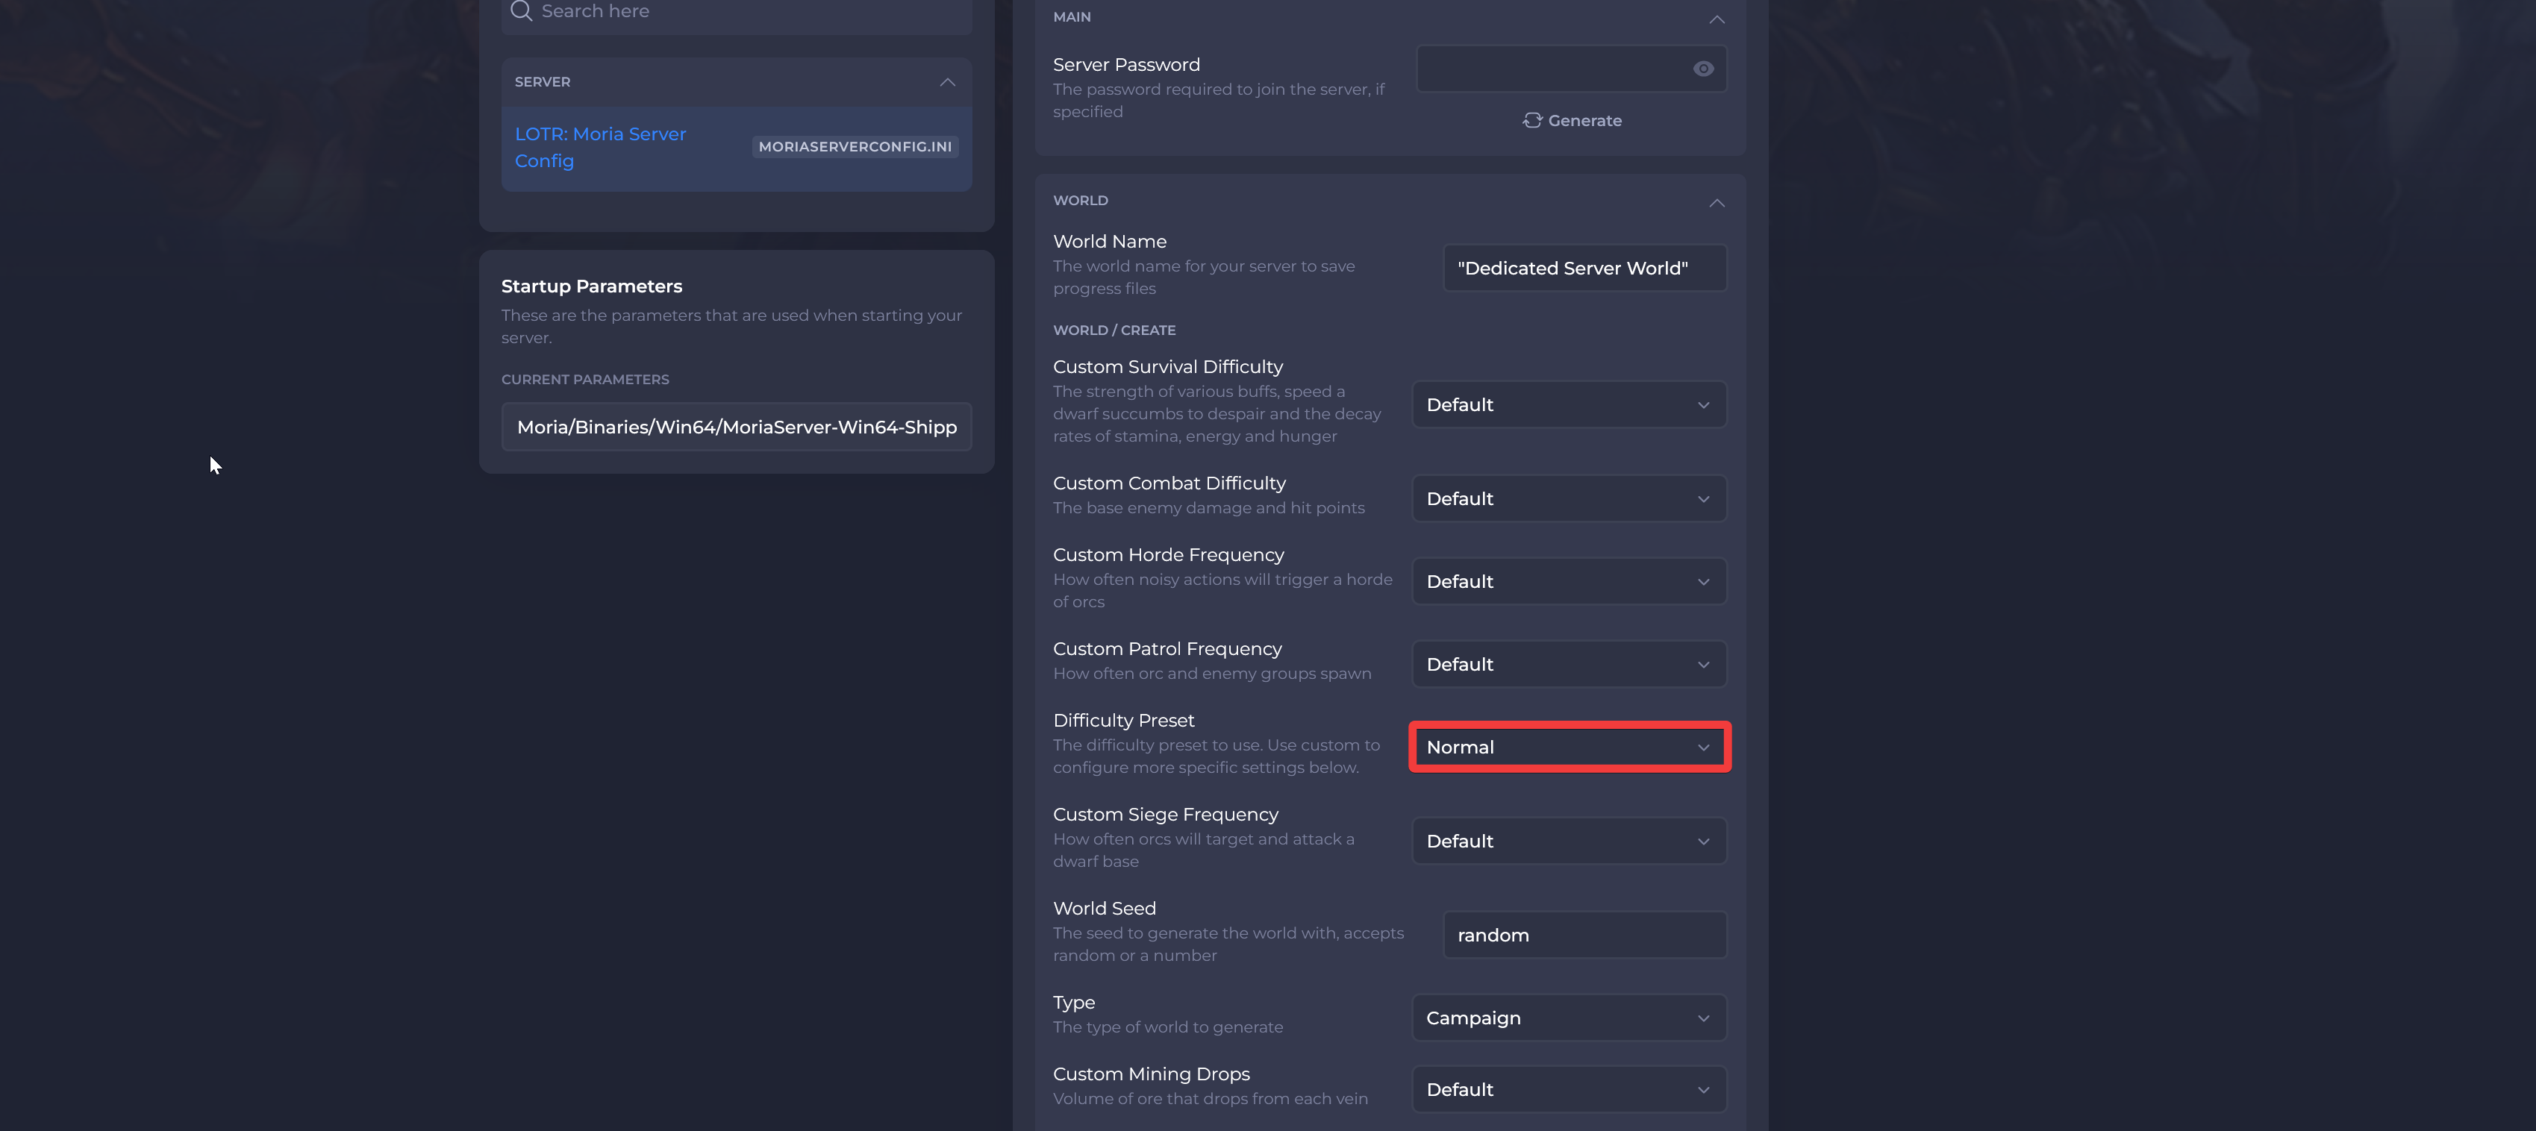Viewport: 2536px width, 1131px height.
Task: Edit the World Name text field
Action: 1584,268
